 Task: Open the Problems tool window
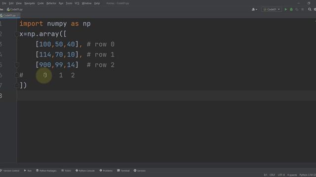(106, 171)
